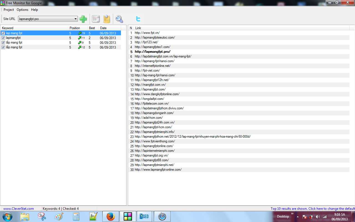Click the Desktop toolbar label on taskbar
This screenshot has width=355, height=222.
tap(283, 216)
